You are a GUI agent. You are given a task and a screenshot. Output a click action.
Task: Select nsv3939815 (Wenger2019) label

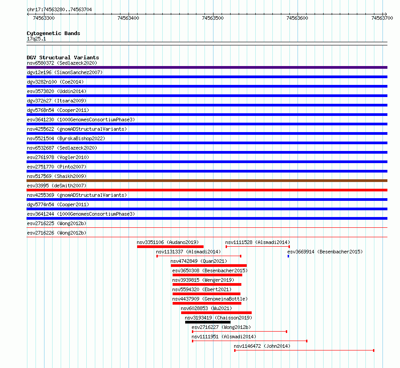(x=203, y=280)
